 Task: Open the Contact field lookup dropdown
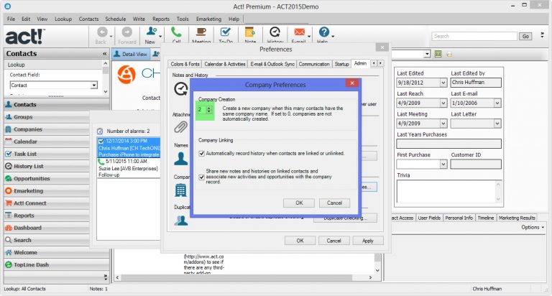point(94,85)
